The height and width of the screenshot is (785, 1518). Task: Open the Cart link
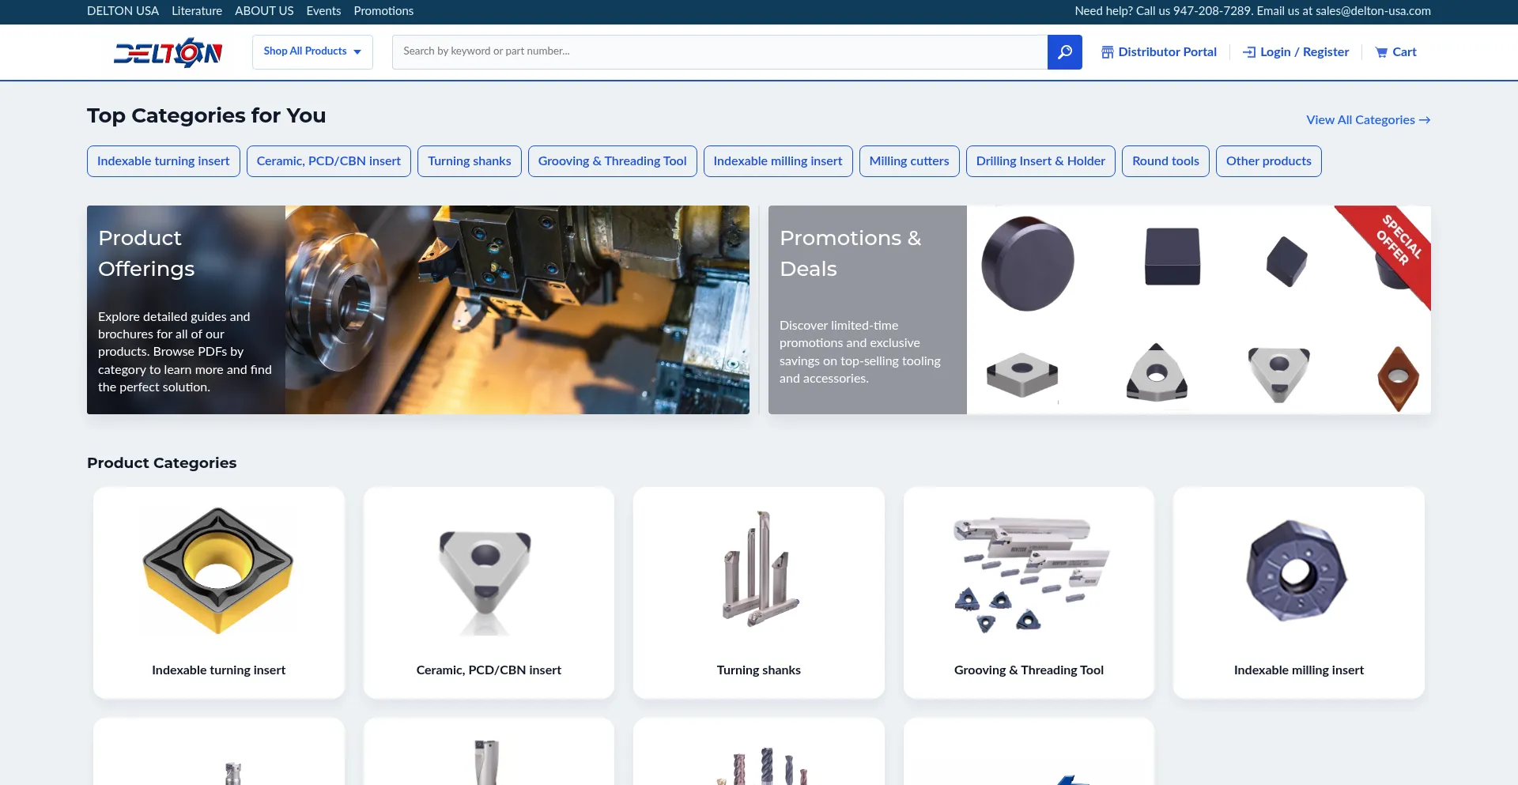tap(1395, 52)
